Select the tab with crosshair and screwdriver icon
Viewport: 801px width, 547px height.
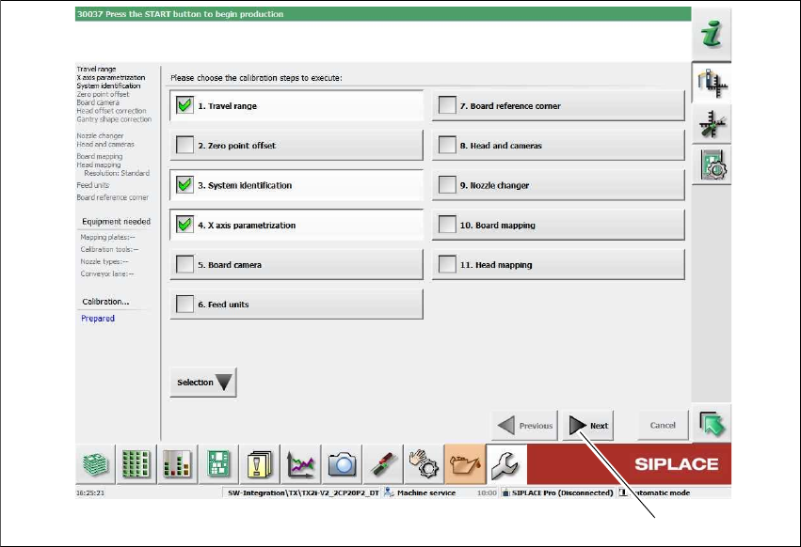(711, 124)
